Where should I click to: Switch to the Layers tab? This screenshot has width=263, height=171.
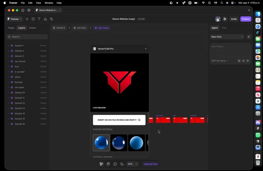[x=22, y=28]
